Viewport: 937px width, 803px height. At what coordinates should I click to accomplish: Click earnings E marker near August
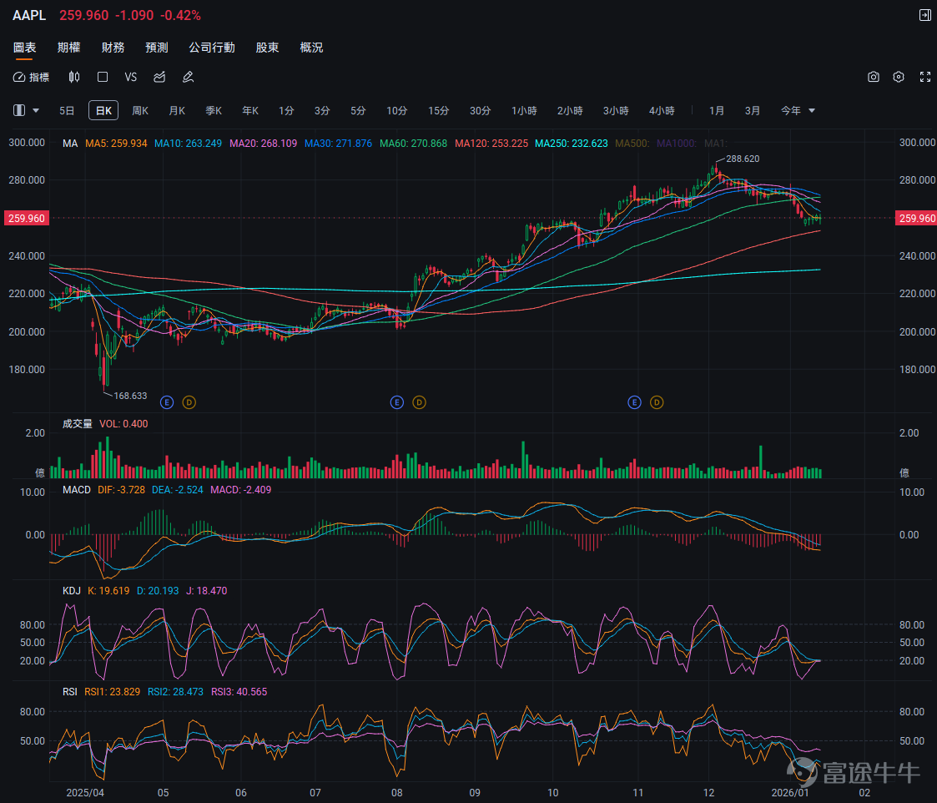point(397,402)
